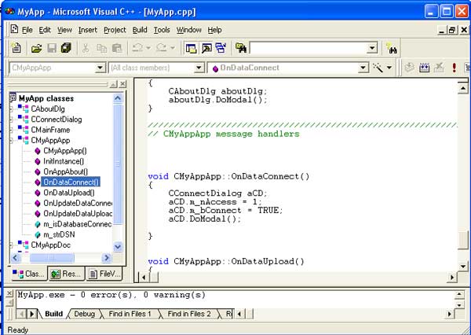
Task: Switch to the ResourceView tab
Action: pyautogui.click(x=66, y=274)
